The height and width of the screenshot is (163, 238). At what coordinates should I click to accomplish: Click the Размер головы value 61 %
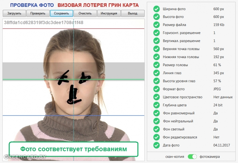217,65
